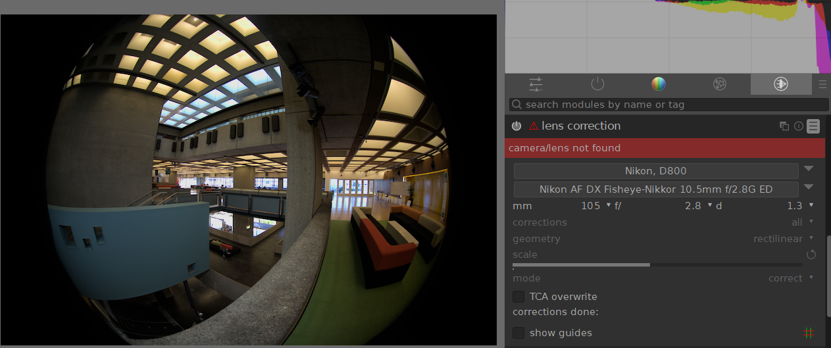The image size is (831, 348).
Task: Open the quick access panel tab
Action: [536, 84]
